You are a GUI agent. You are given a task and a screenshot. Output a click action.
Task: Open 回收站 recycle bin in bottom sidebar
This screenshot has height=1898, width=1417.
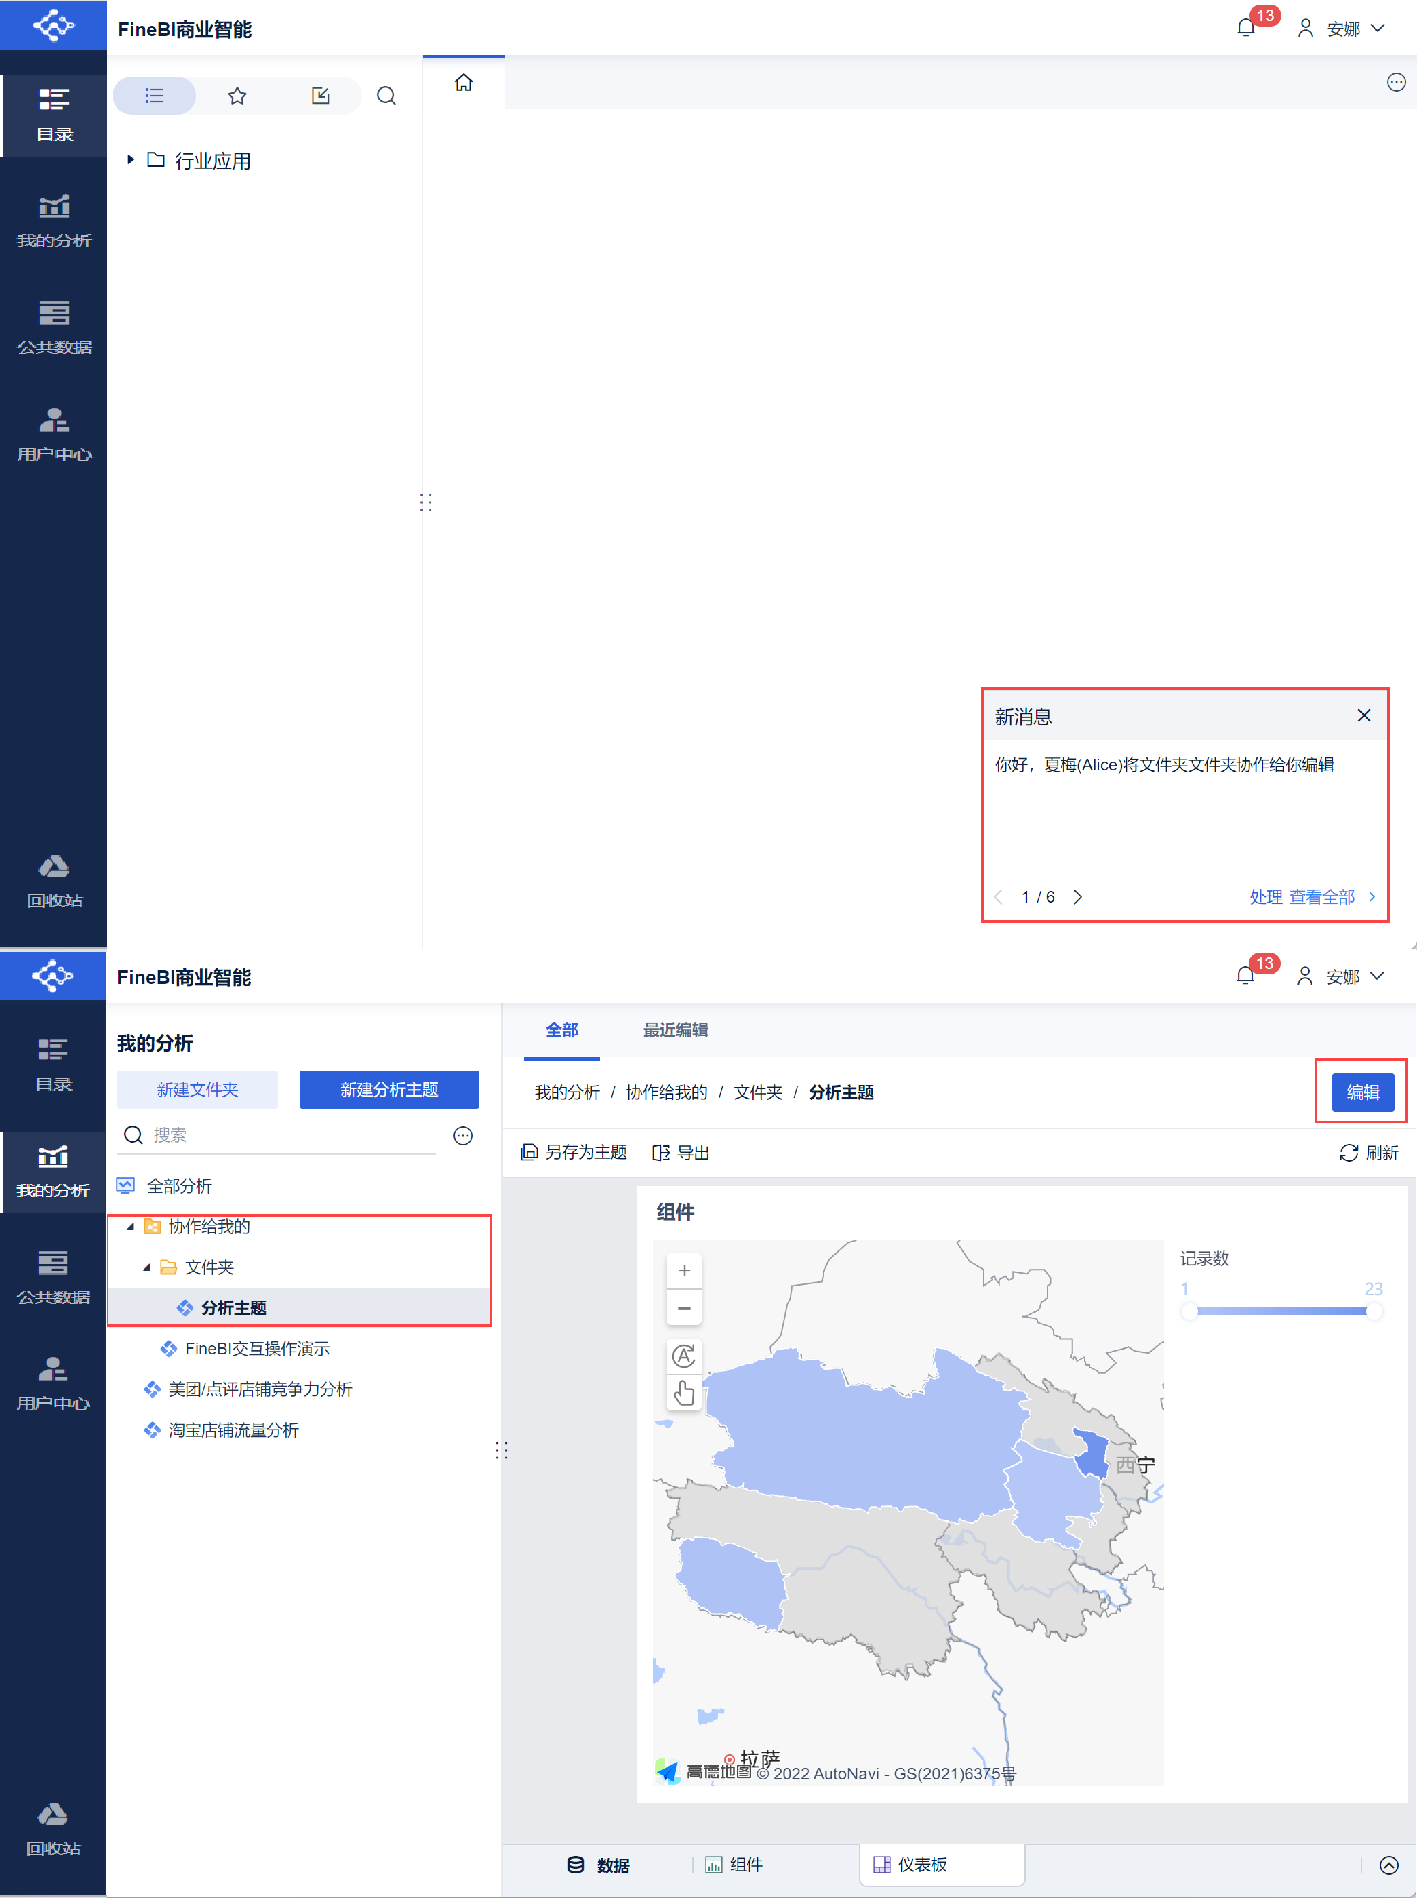53,1829
